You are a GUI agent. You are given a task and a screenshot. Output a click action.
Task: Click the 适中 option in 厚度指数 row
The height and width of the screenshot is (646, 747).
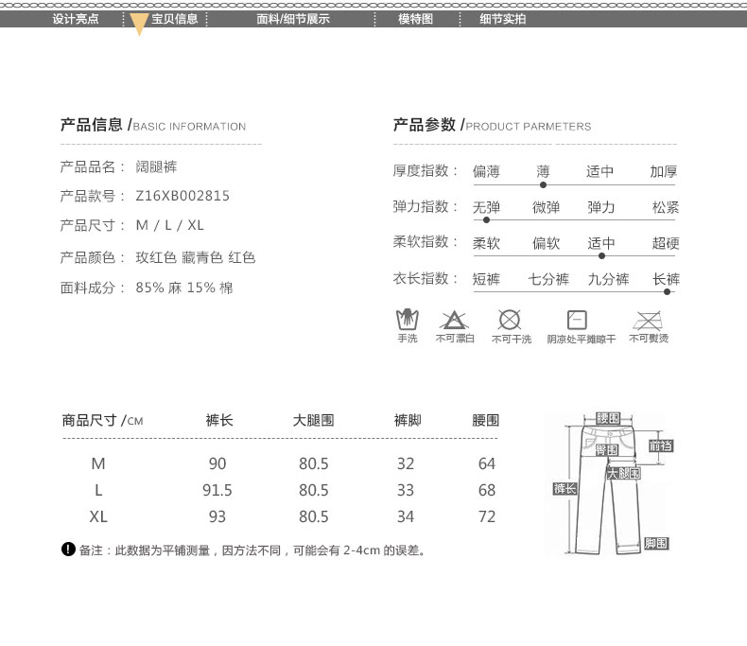tap(599, 171)
